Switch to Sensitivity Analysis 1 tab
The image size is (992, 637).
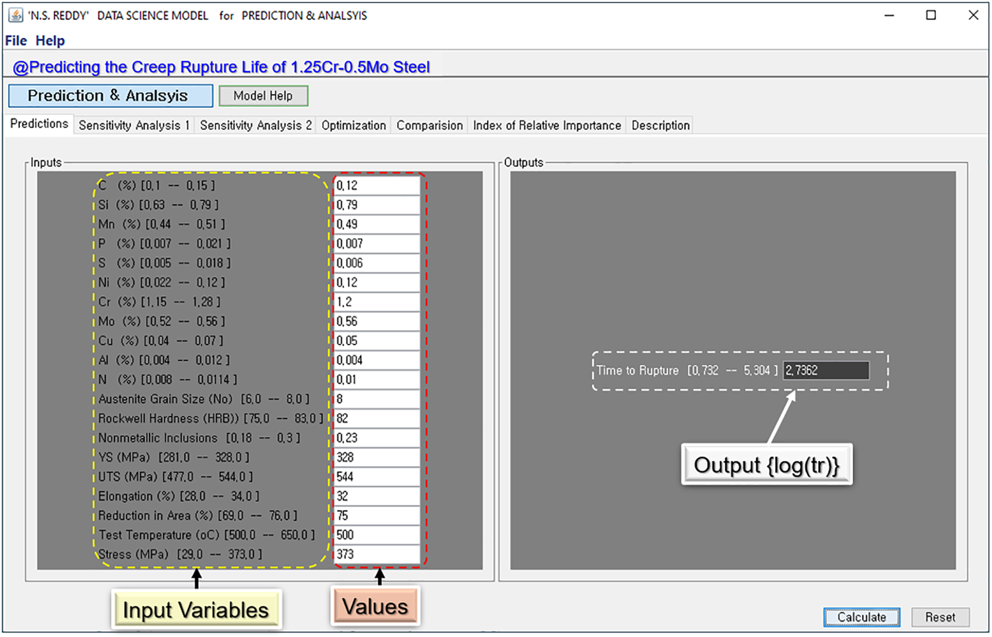(x=134, y=125)
